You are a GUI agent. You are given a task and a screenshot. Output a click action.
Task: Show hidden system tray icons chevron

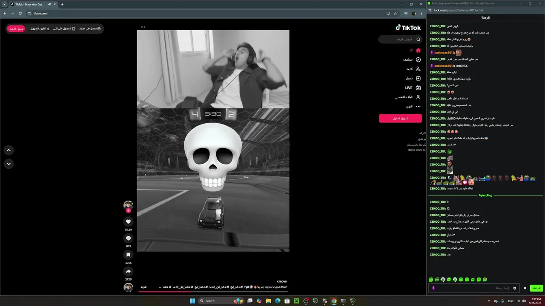coord(489,301)
